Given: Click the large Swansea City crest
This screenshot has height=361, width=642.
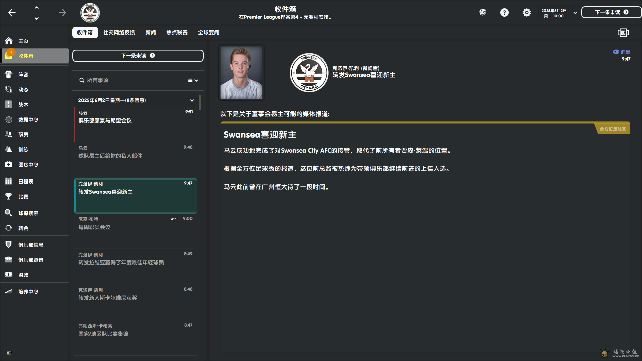Looking at the screenshot, I should (309, 73).
